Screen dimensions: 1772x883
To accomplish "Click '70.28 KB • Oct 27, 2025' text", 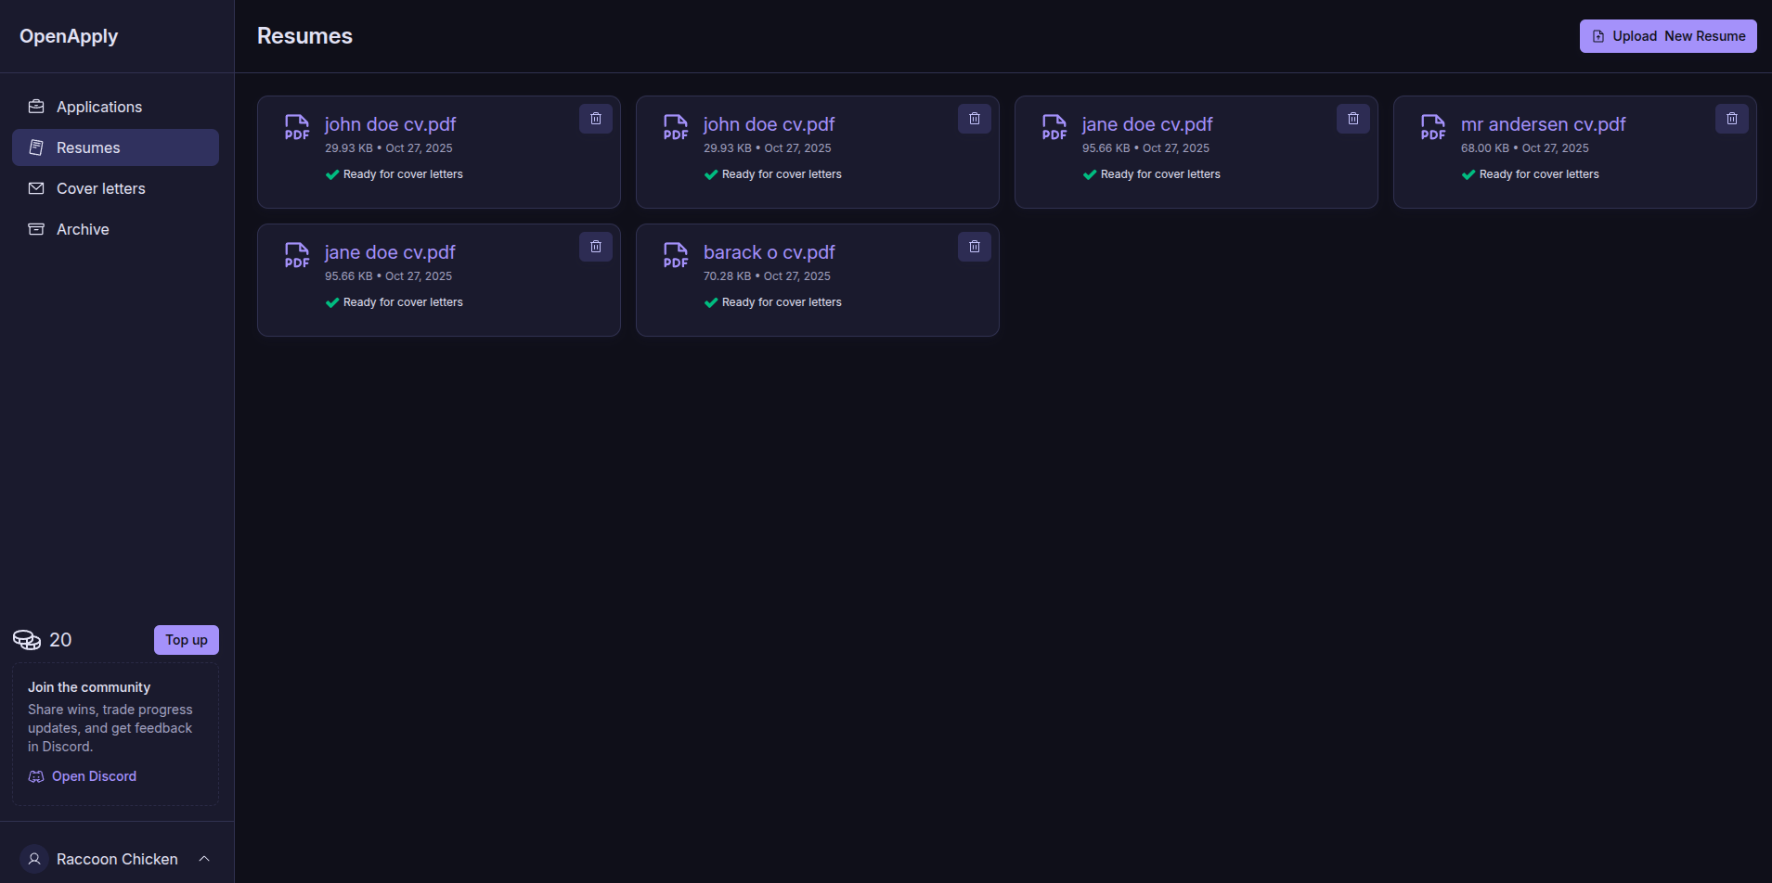I will tap(767, 276).
